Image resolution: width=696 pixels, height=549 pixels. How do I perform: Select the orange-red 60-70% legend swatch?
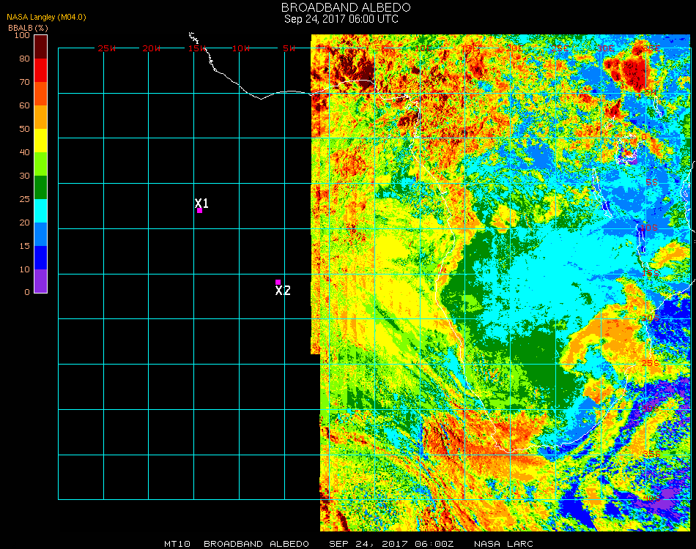click(x=41, y=94)
